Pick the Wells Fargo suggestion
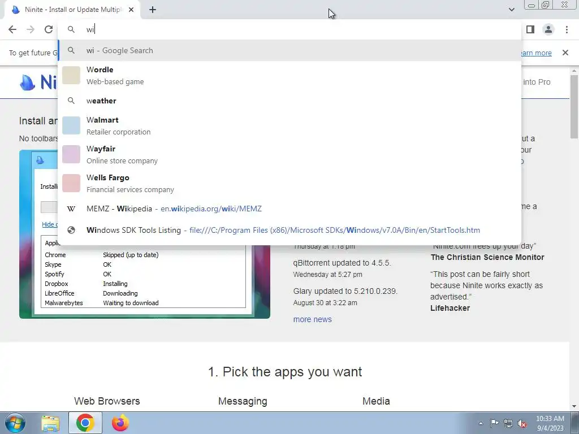This screenshot has height=434, width=579. click(x=289, y=183)
